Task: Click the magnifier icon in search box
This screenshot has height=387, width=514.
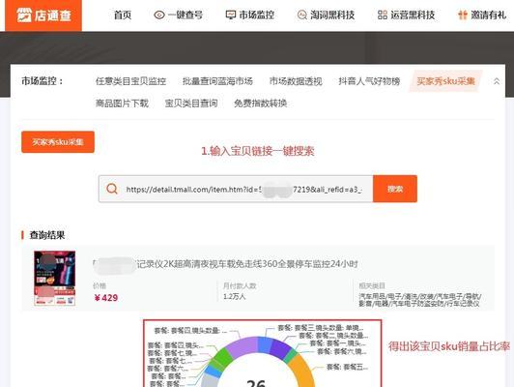Action: pos(112,189)
